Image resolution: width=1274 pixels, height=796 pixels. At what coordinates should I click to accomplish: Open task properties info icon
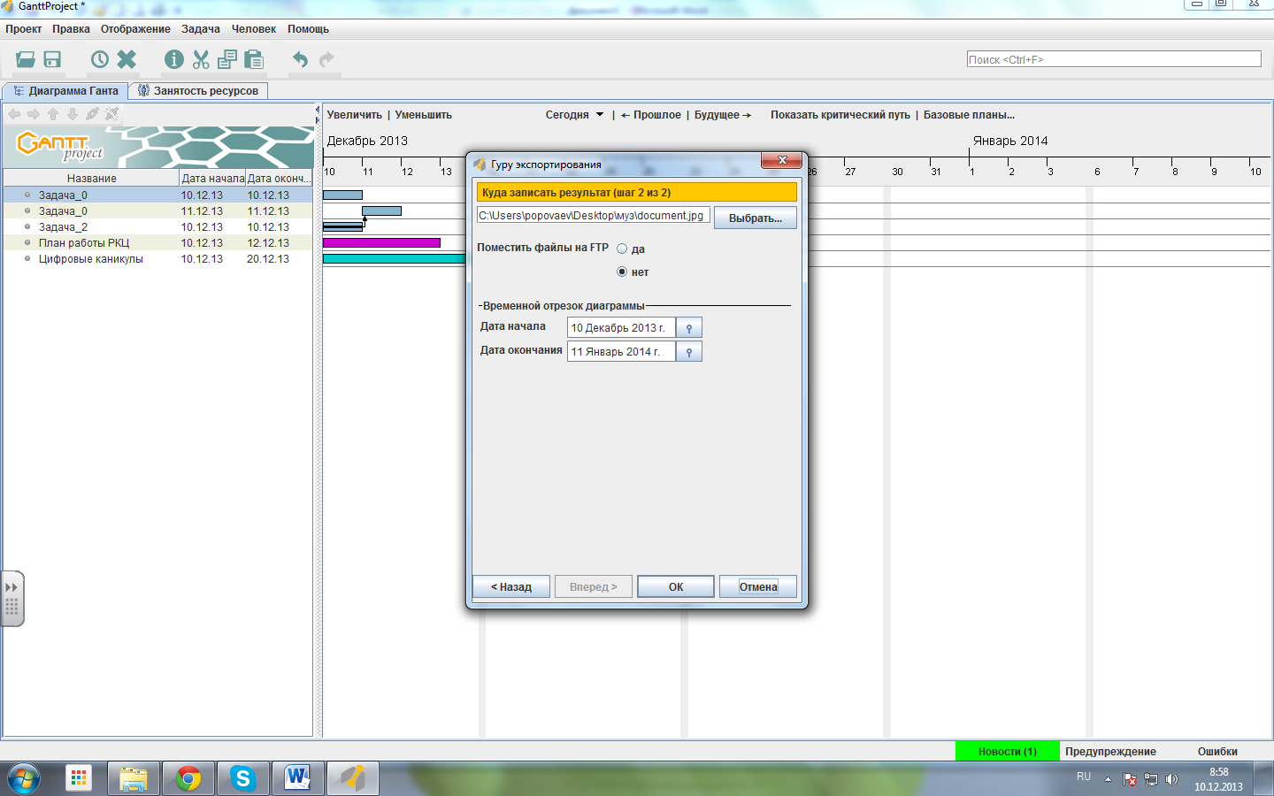(174, 59)
